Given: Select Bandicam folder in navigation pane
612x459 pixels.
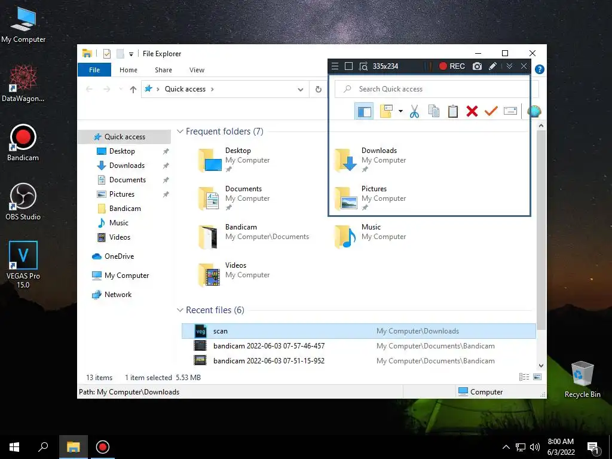Looking at the screenshot, I should 125,209.
